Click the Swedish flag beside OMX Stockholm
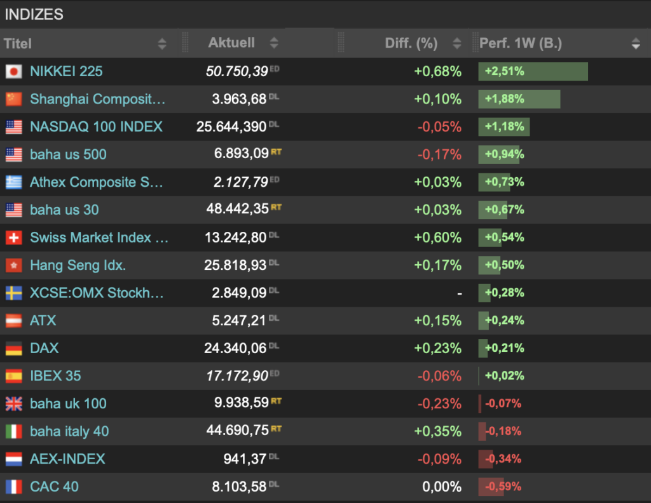651x503 pixels. (13, 293)
